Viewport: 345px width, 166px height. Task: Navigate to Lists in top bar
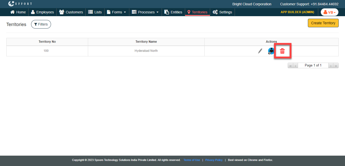click(95, 12)
